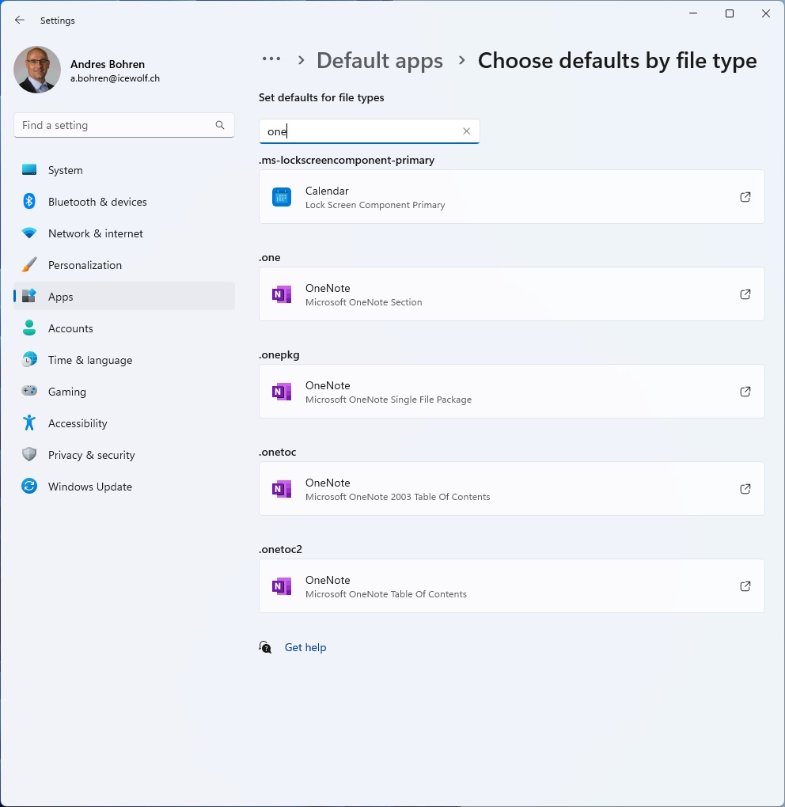Viewport: 785px width, 807px height.
Task: Clear the file type search text
Action: (x=466, y=131)
